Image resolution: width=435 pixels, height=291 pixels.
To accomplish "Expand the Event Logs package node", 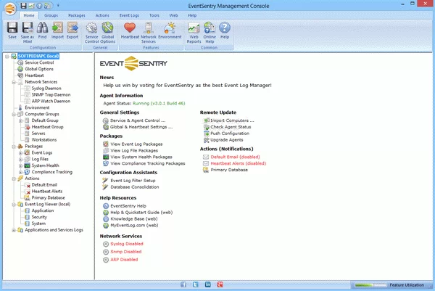I will coord(20,153).
